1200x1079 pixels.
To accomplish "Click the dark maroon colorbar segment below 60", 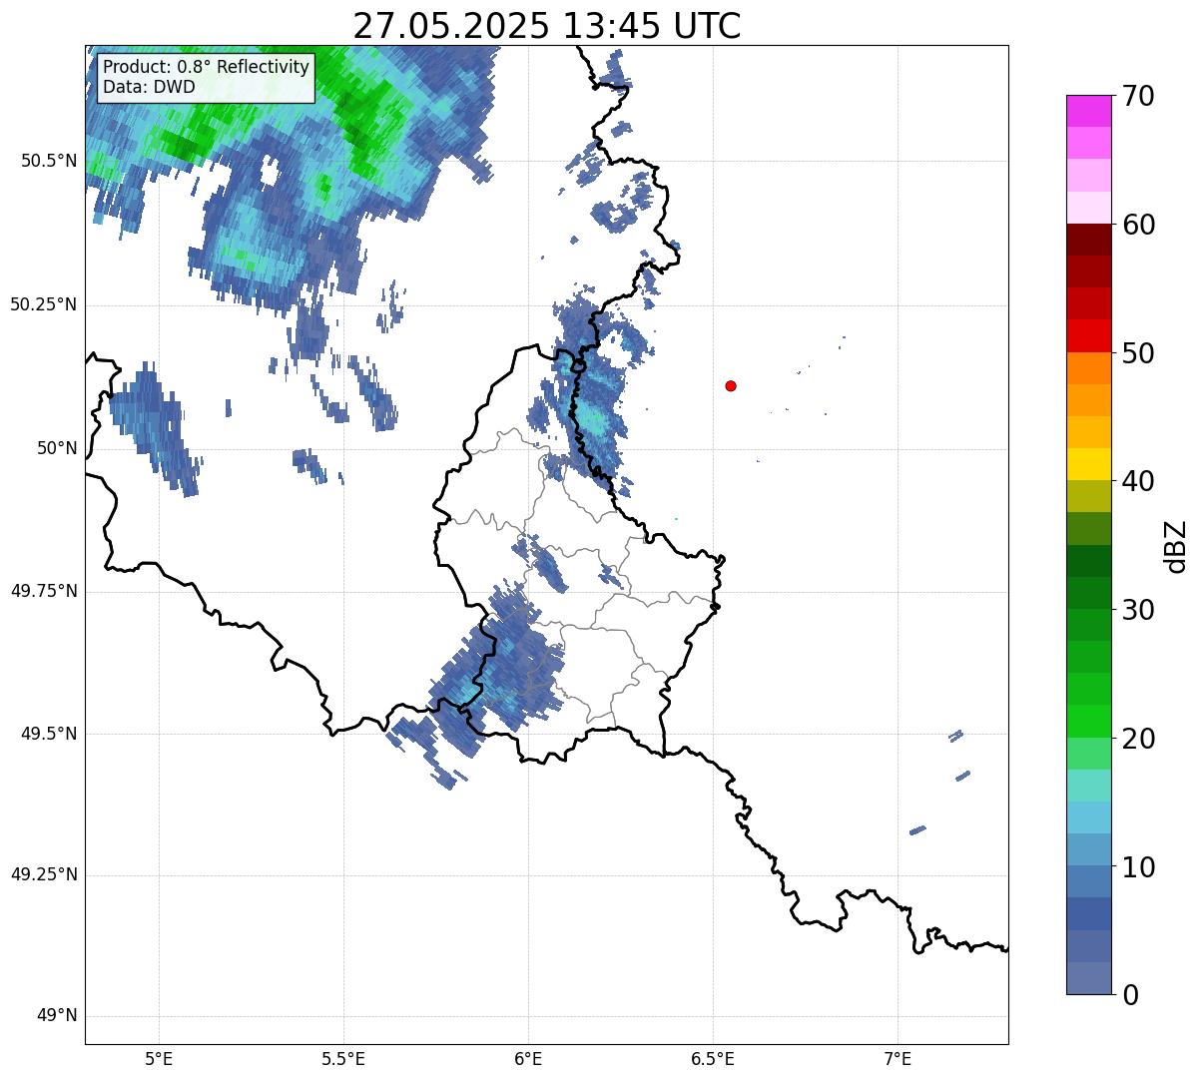I will pos(1088,240).
